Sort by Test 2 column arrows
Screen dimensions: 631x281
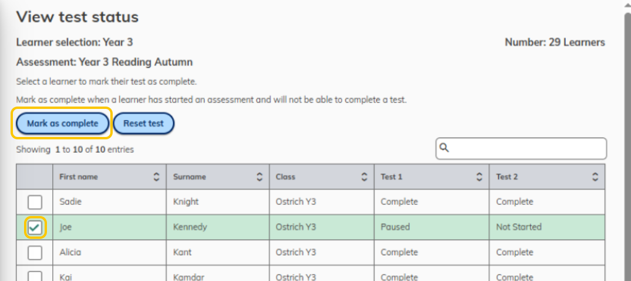tap(596, 177)
